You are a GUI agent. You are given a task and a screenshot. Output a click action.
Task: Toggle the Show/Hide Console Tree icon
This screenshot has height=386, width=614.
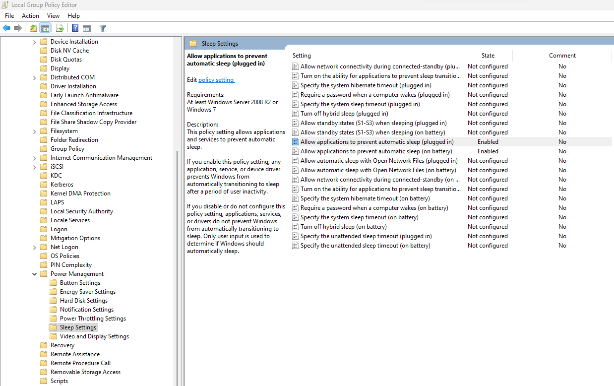[45, 28]
